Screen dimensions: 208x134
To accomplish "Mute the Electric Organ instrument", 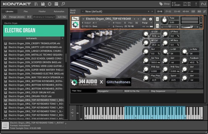I will coord(157,26).
